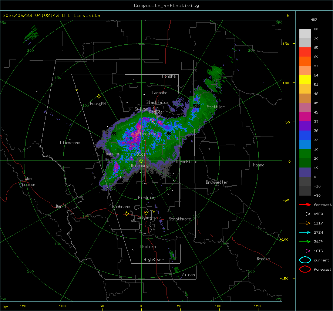Image resolution: width=333 pixels, height=311 pixels.
Task: Click the red 65 dBZ color swatch
Action: (305, 52)
